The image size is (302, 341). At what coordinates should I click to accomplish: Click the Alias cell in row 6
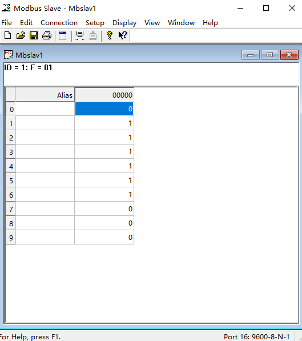point(45,194)
